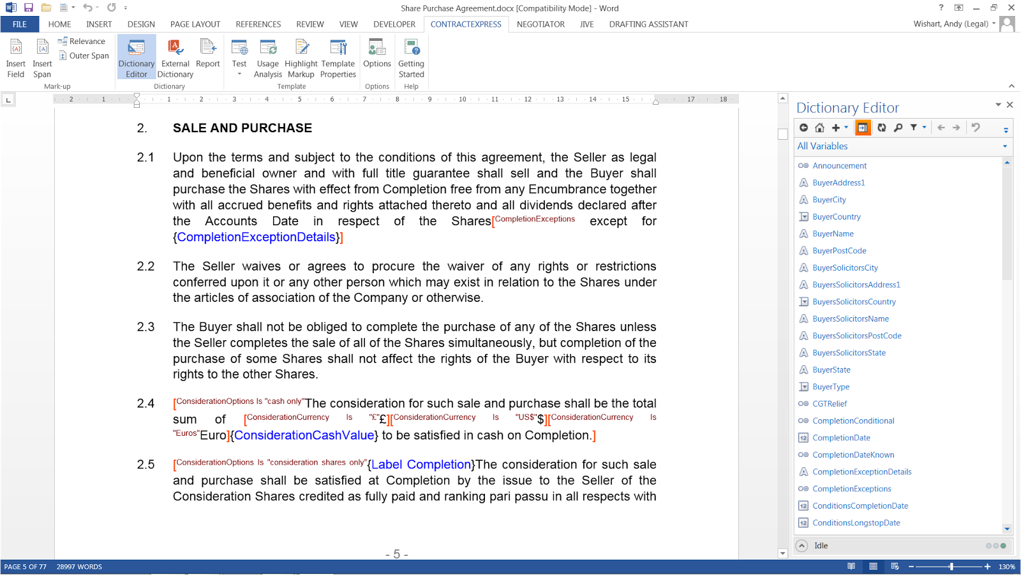
Task: Switch to the DEVELOPER tab
Action: point(394,24)
